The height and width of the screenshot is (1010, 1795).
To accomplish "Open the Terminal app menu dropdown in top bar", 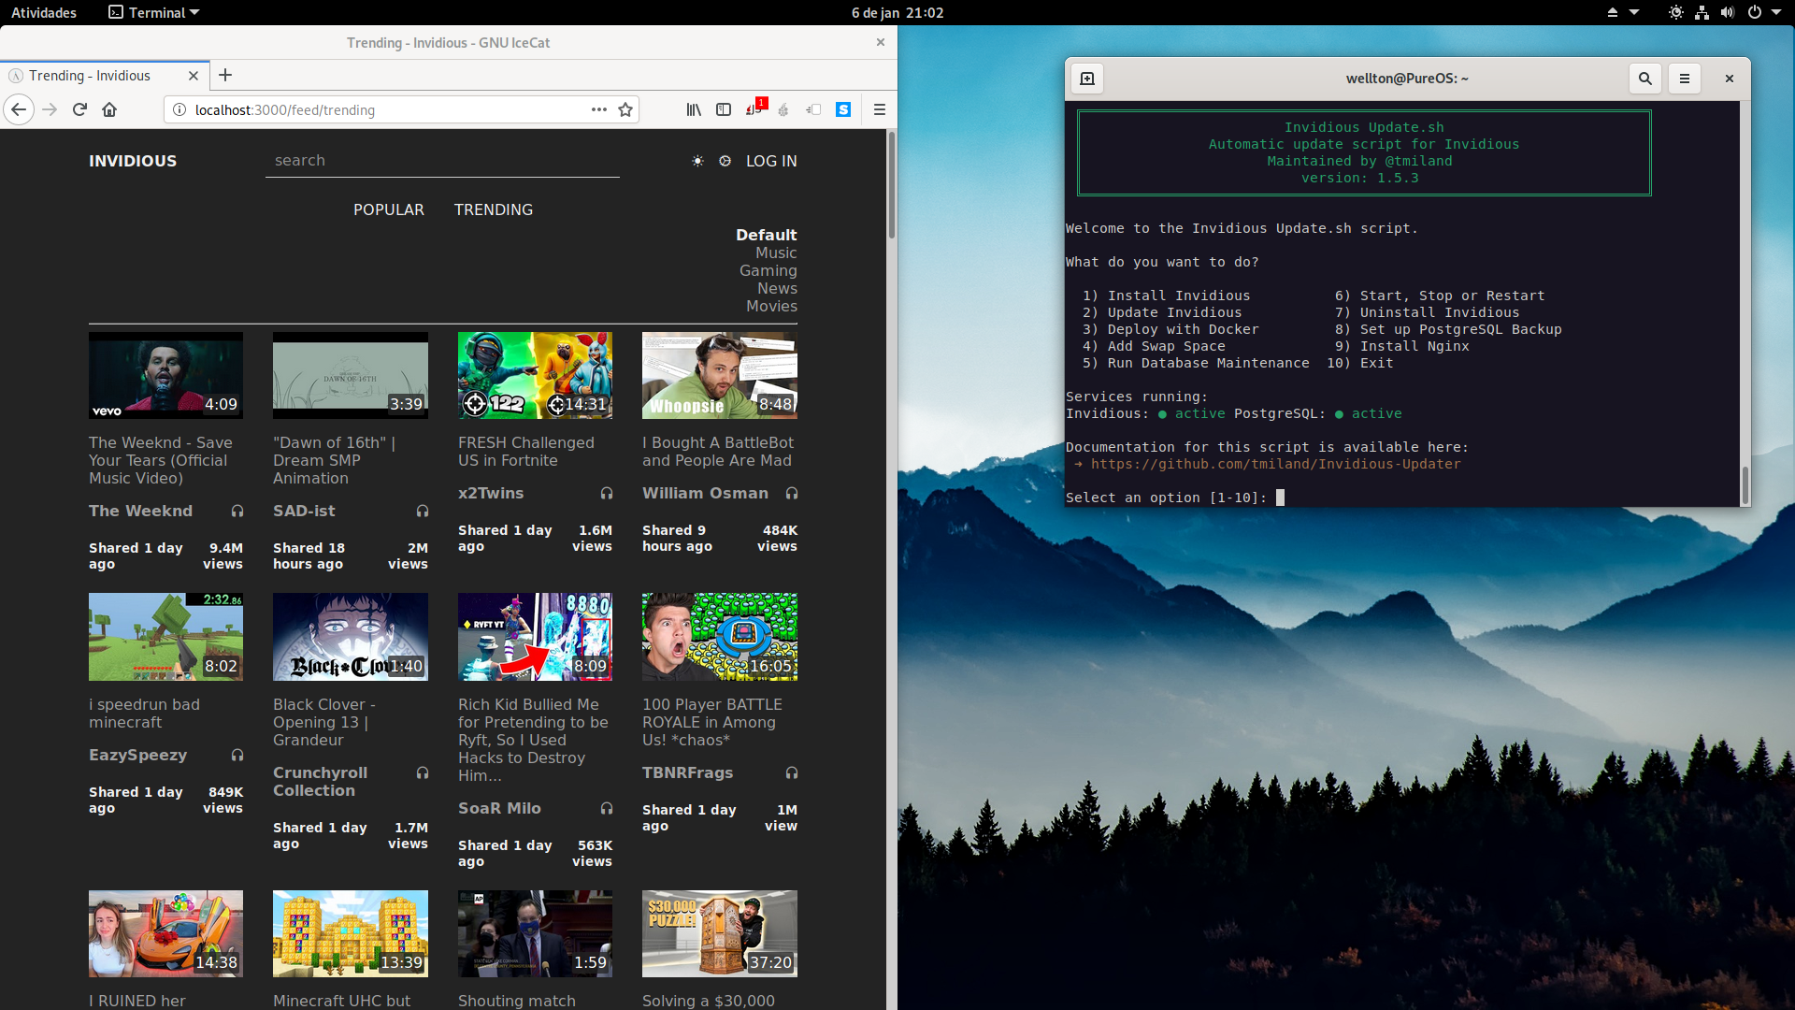I will (154, 12).
